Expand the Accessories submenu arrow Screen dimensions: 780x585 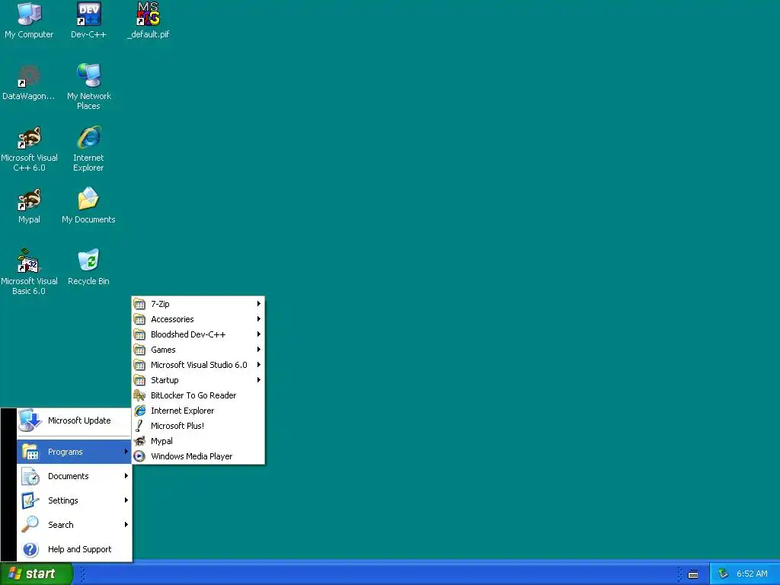(259, 319)
